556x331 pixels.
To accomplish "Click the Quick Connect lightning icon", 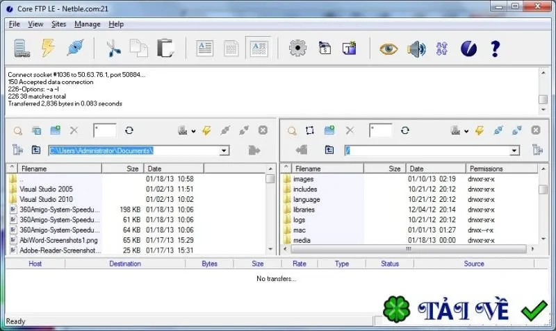I will click(x=48, y=47).
